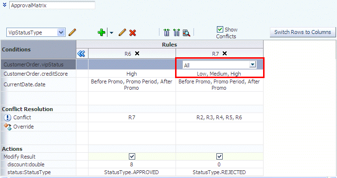Click the Modify Result action label

click(19, 157)
